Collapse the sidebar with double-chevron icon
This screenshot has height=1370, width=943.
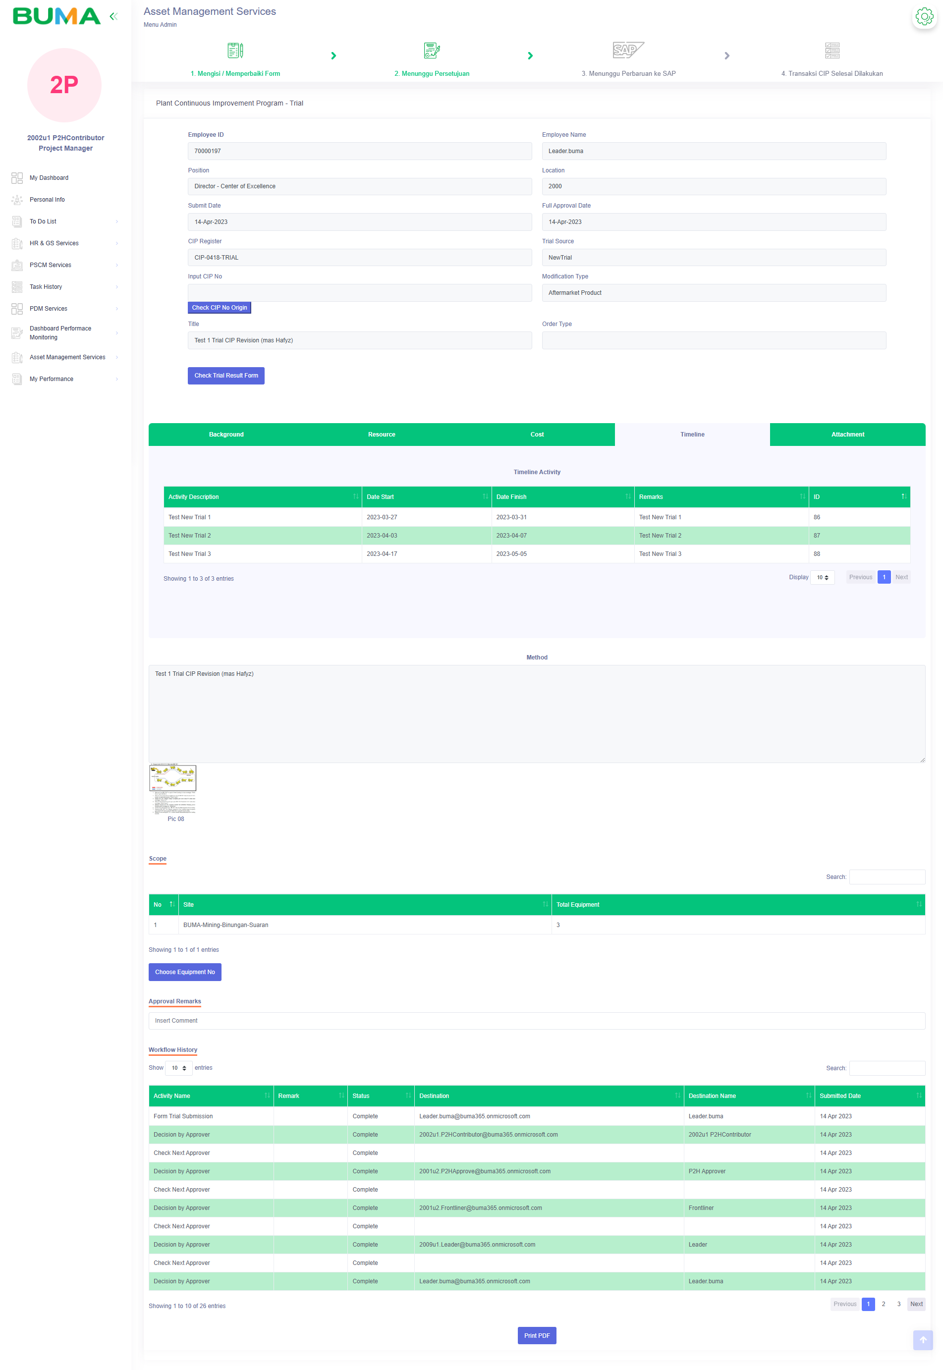pyautogui.click(x=113, y=16)
